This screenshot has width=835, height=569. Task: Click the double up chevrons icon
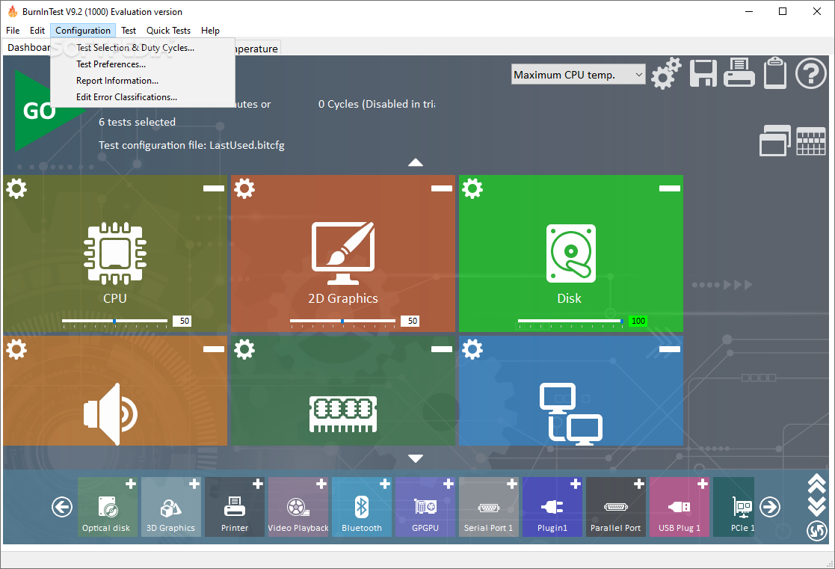[x=816, y=485]
